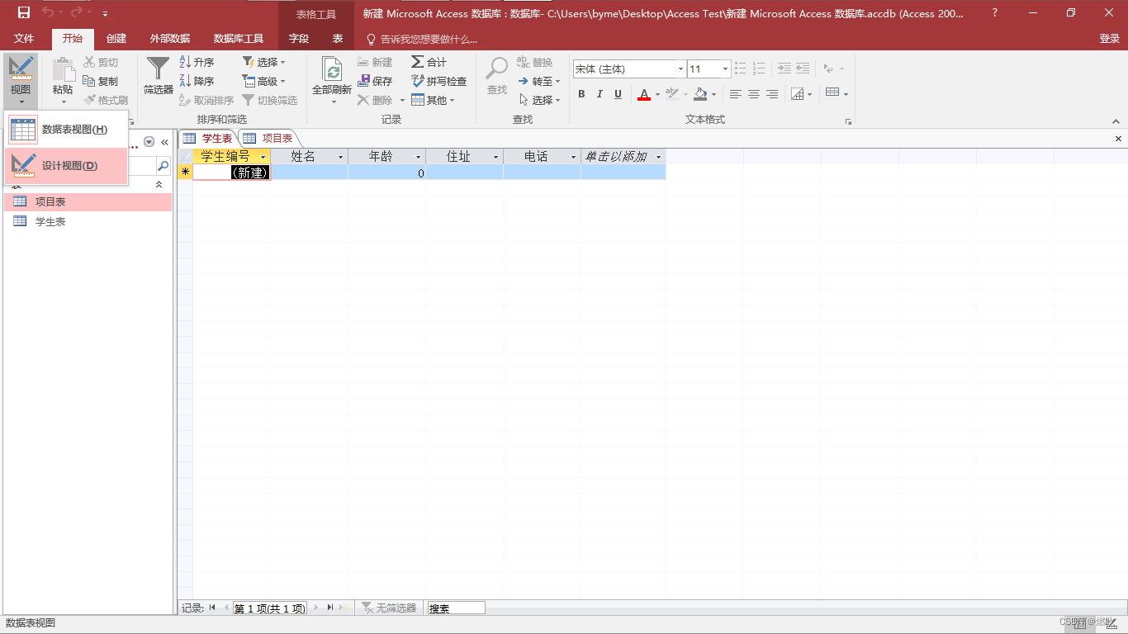The image size is (1128, 634).
Task: Click the 复制 copy button
Action: [101, 81]
